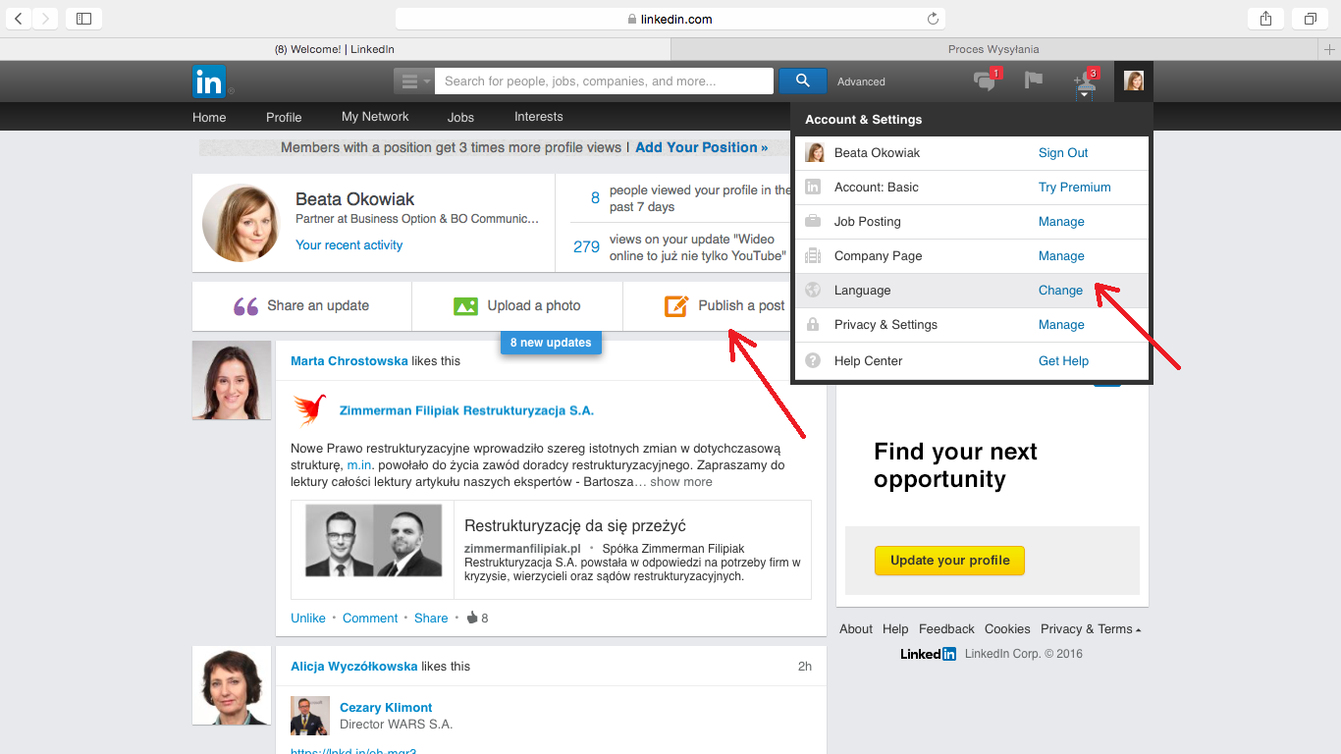Click the Language globe icon

[x=813, y=290]
